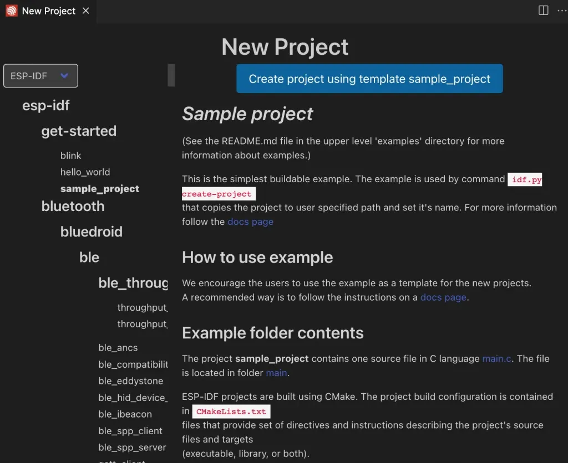568x463 pixels.
Task: Collapse the get-started examples group
Action: point(79,131)
